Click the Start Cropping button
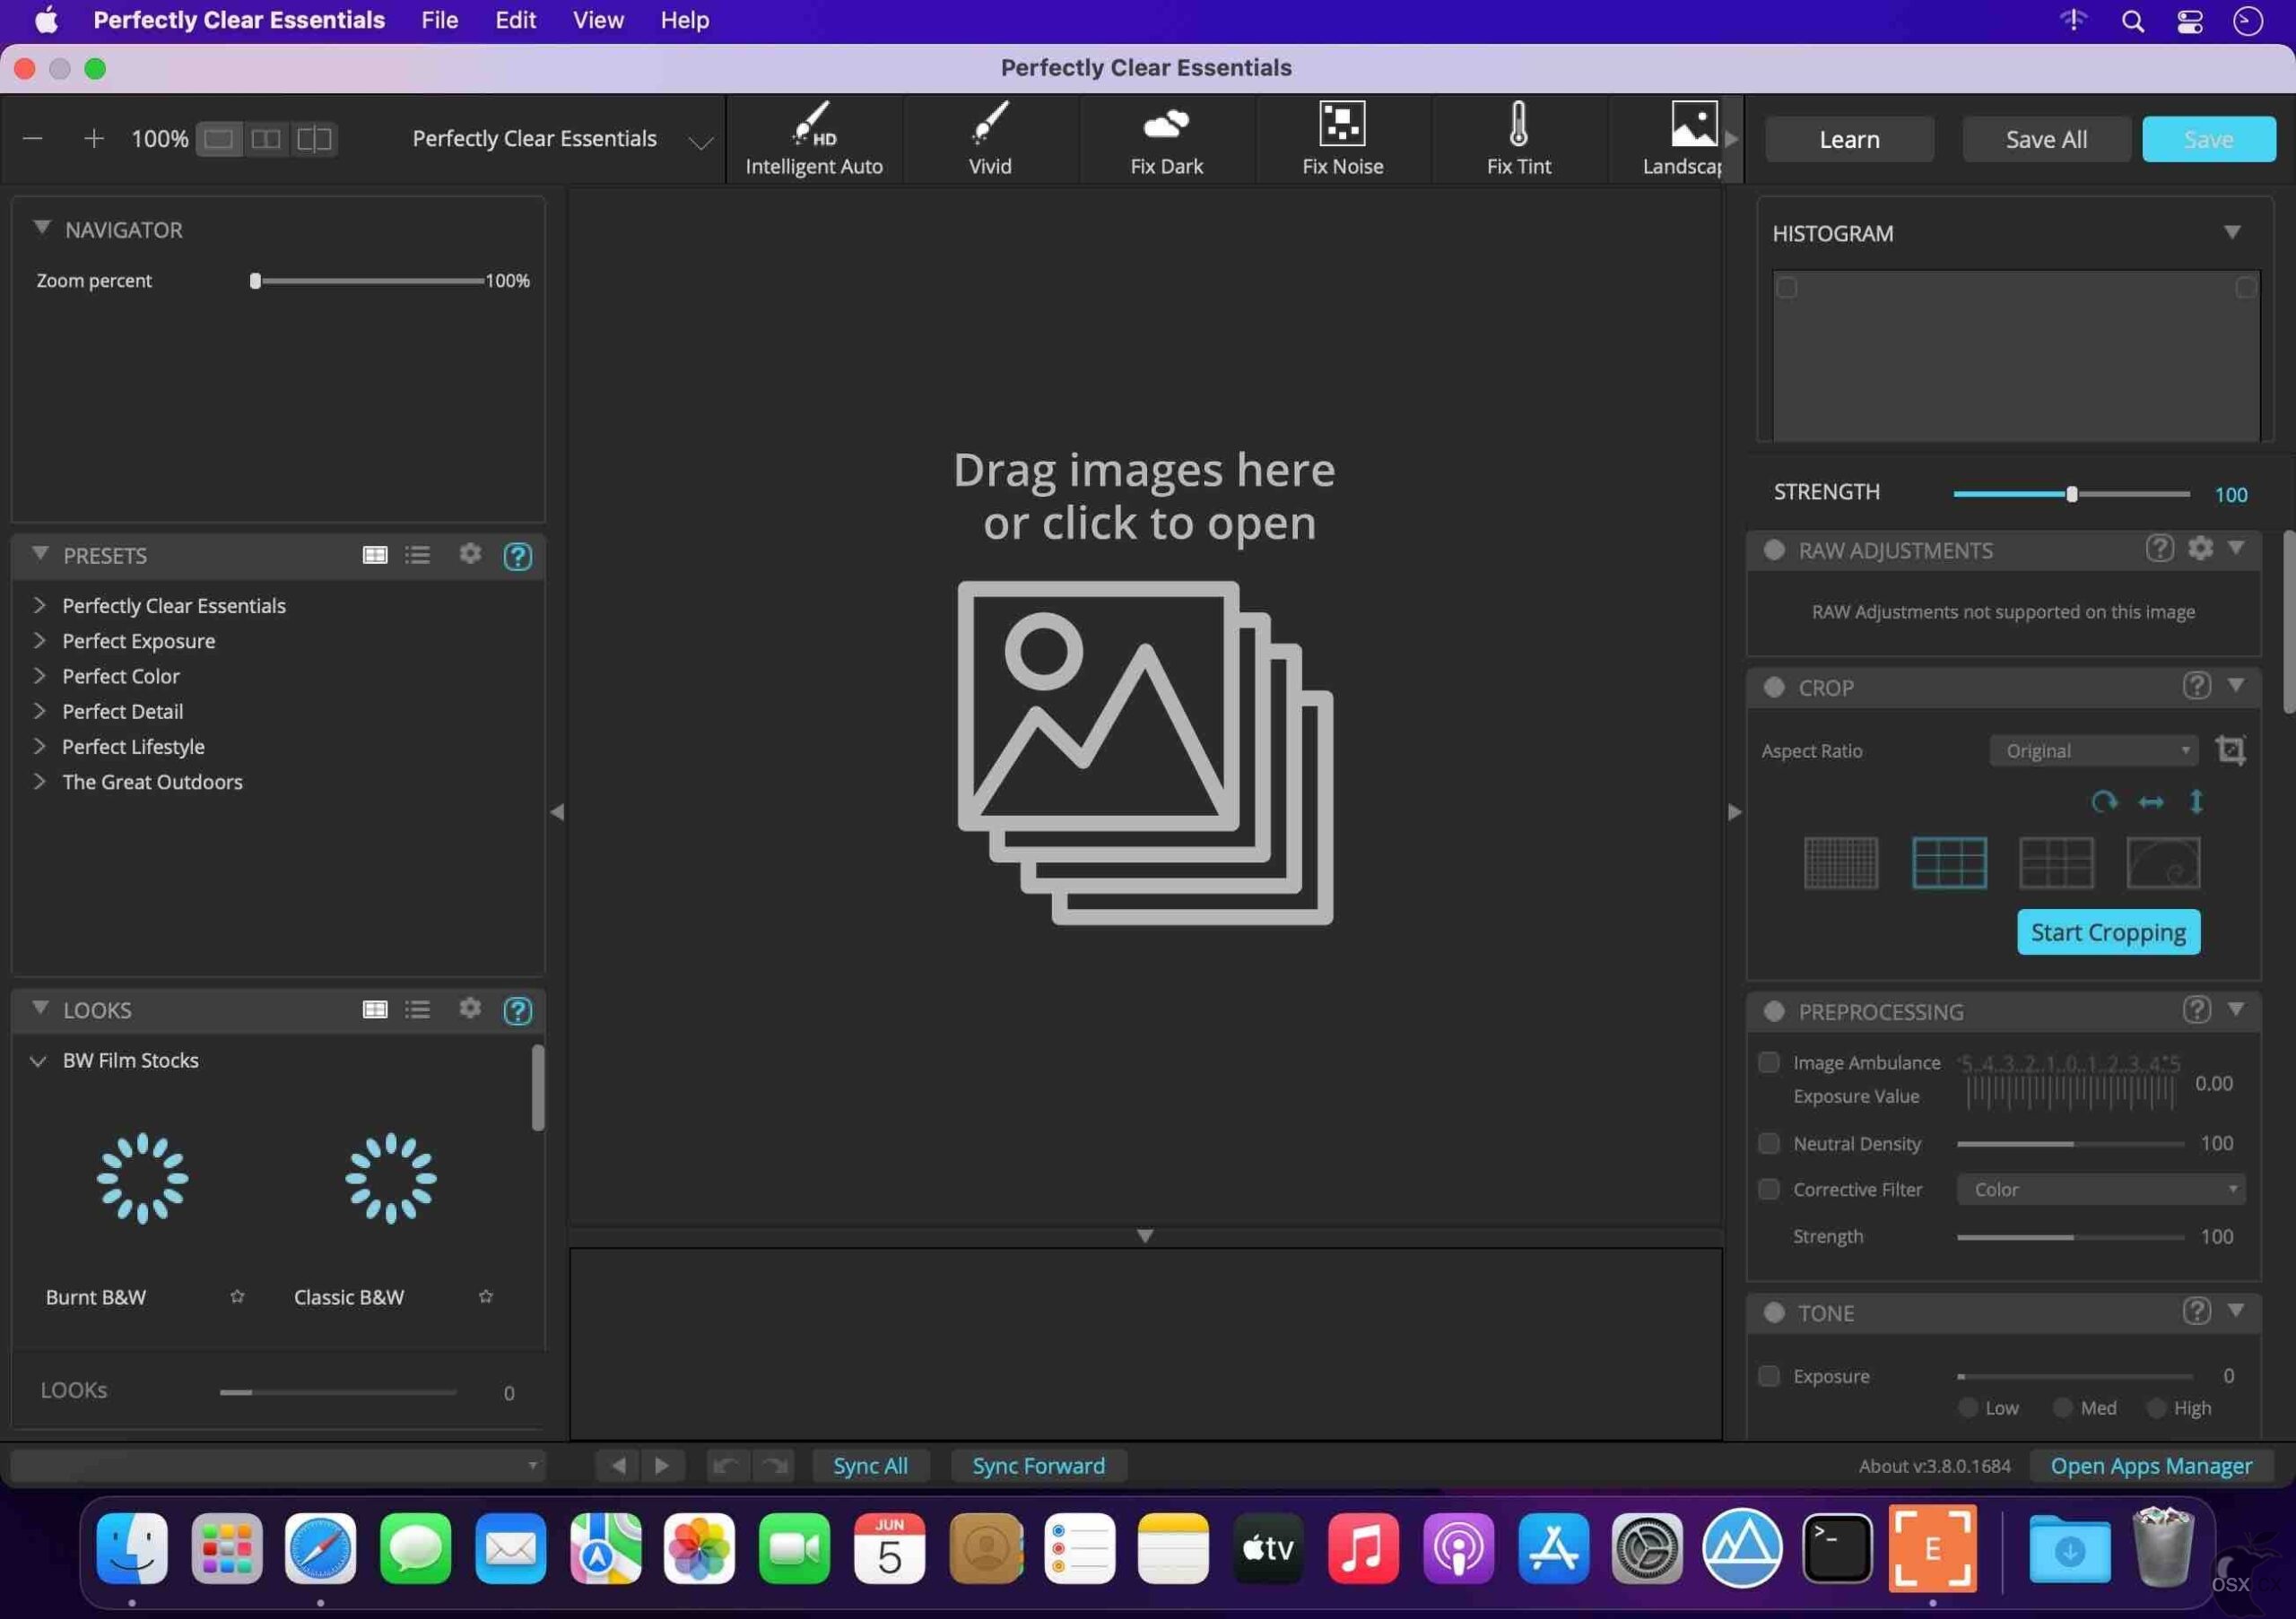This screenshot has height=1619, width=2296. pos(2108,932)
